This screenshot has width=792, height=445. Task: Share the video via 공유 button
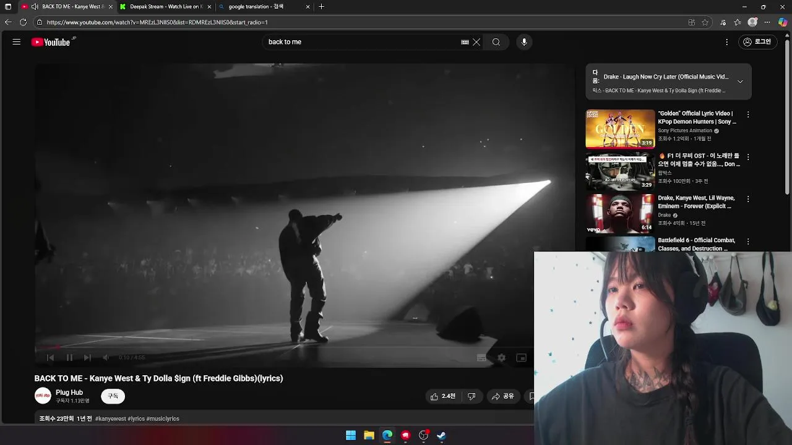503,396
